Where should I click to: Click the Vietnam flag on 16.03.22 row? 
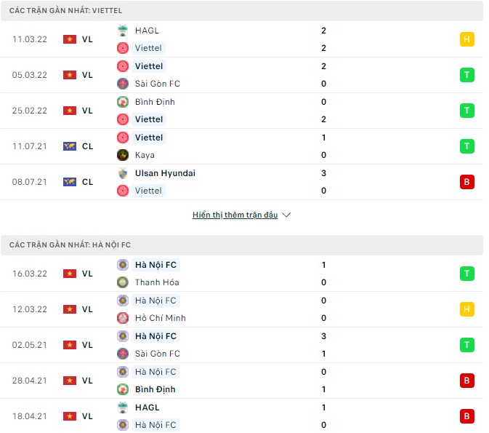(x=70, y=274)
